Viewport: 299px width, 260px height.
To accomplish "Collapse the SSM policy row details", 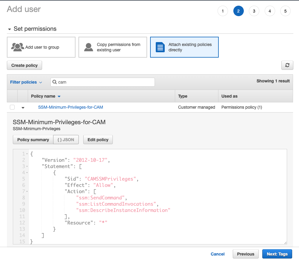I will 23,107.
